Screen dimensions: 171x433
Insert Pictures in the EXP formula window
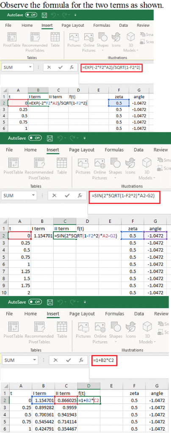click(x=74, y=41)
